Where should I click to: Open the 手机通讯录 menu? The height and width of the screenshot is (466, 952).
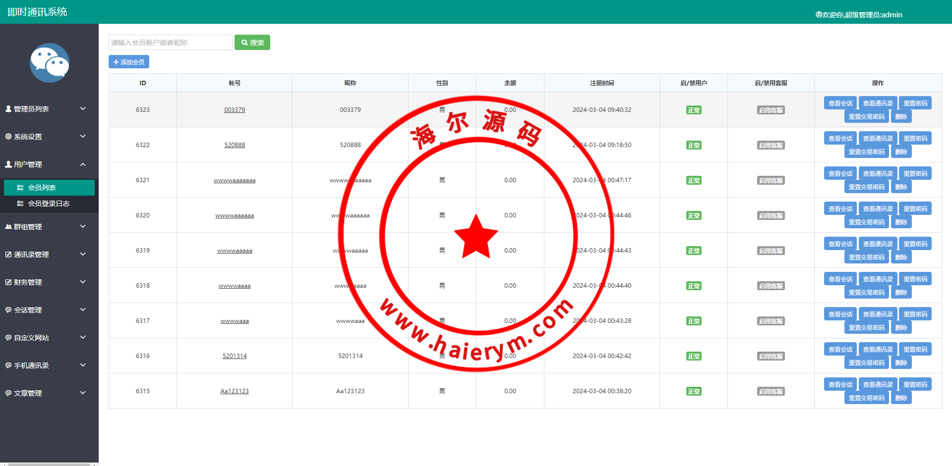32,365
